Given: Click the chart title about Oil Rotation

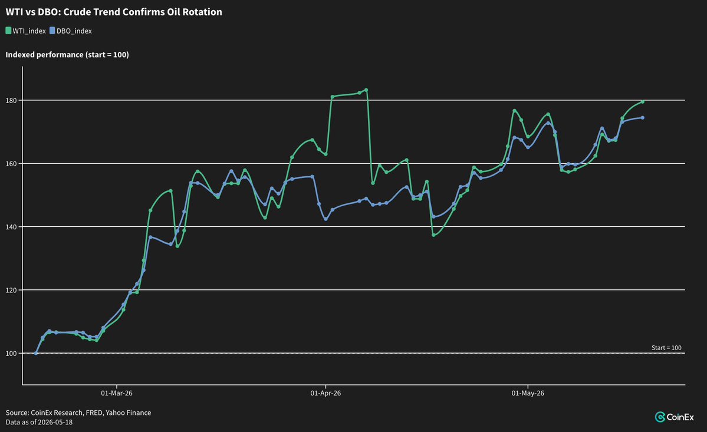Looking at the screenshot, I should coord(114,12).
